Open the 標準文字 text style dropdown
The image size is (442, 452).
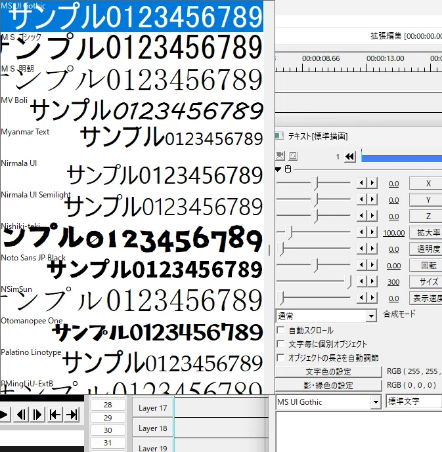click(414, 401)
